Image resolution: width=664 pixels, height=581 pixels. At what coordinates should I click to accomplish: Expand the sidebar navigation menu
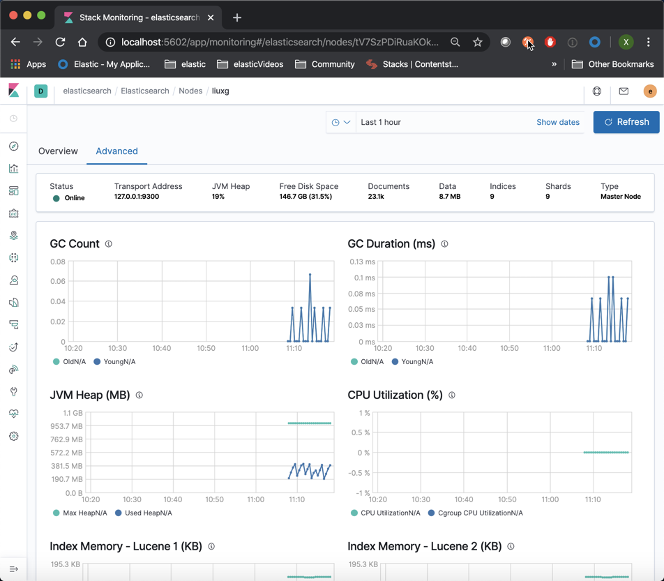(13, 568)
